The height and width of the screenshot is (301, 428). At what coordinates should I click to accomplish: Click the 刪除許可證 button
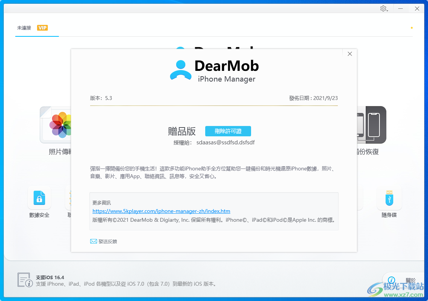[228, 131]
